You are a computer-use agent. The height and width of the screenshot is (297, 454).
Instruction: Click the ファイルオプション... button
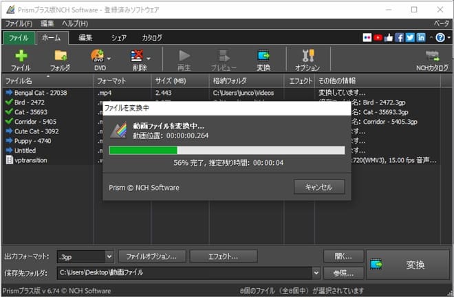click(x=152, y=256)
